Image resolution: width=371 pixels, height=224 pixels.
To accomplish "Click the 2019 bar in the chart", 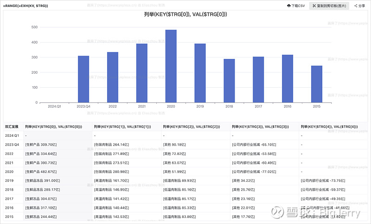I will coord(200,73).
